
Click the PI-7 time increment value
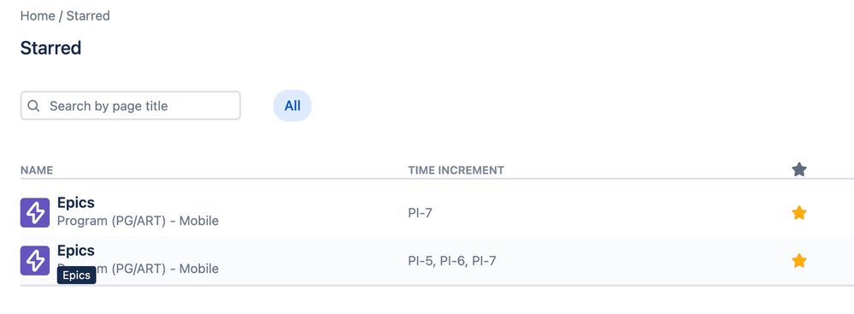(x=420, y=212)
